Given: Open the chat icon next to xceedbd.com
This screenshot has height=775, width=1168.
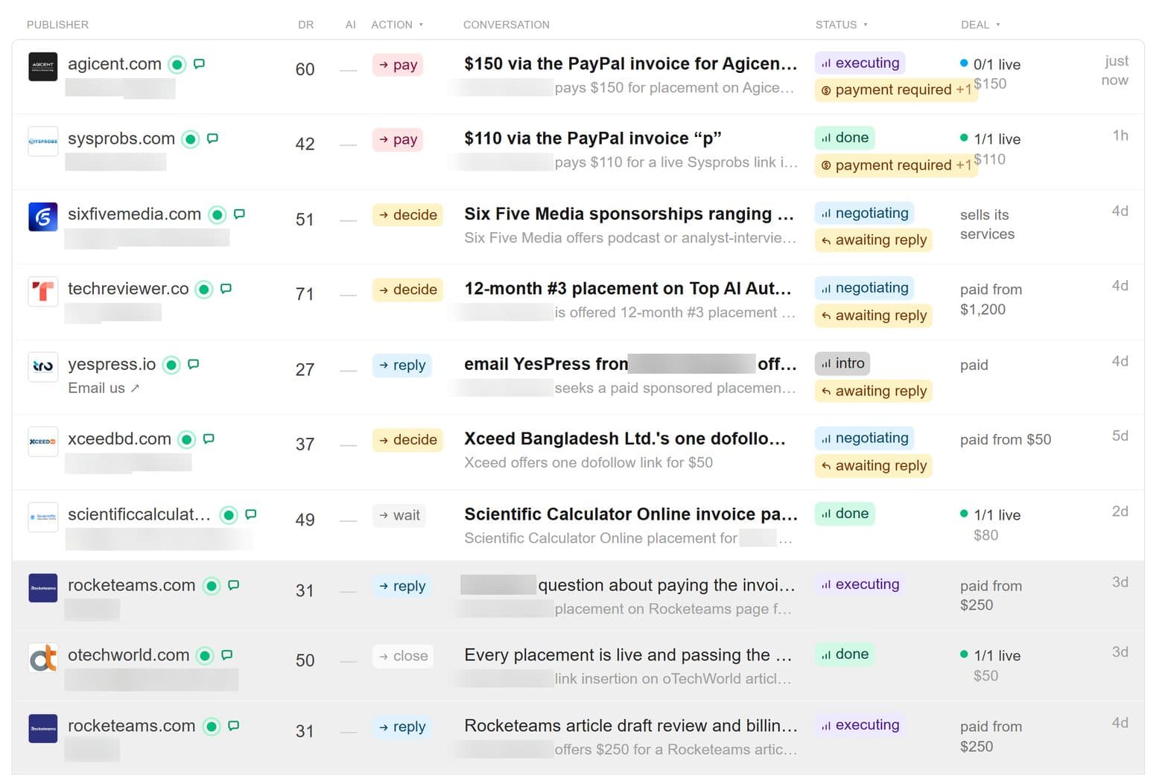Looking at the screenshot, I should click(x=209, y=439).
